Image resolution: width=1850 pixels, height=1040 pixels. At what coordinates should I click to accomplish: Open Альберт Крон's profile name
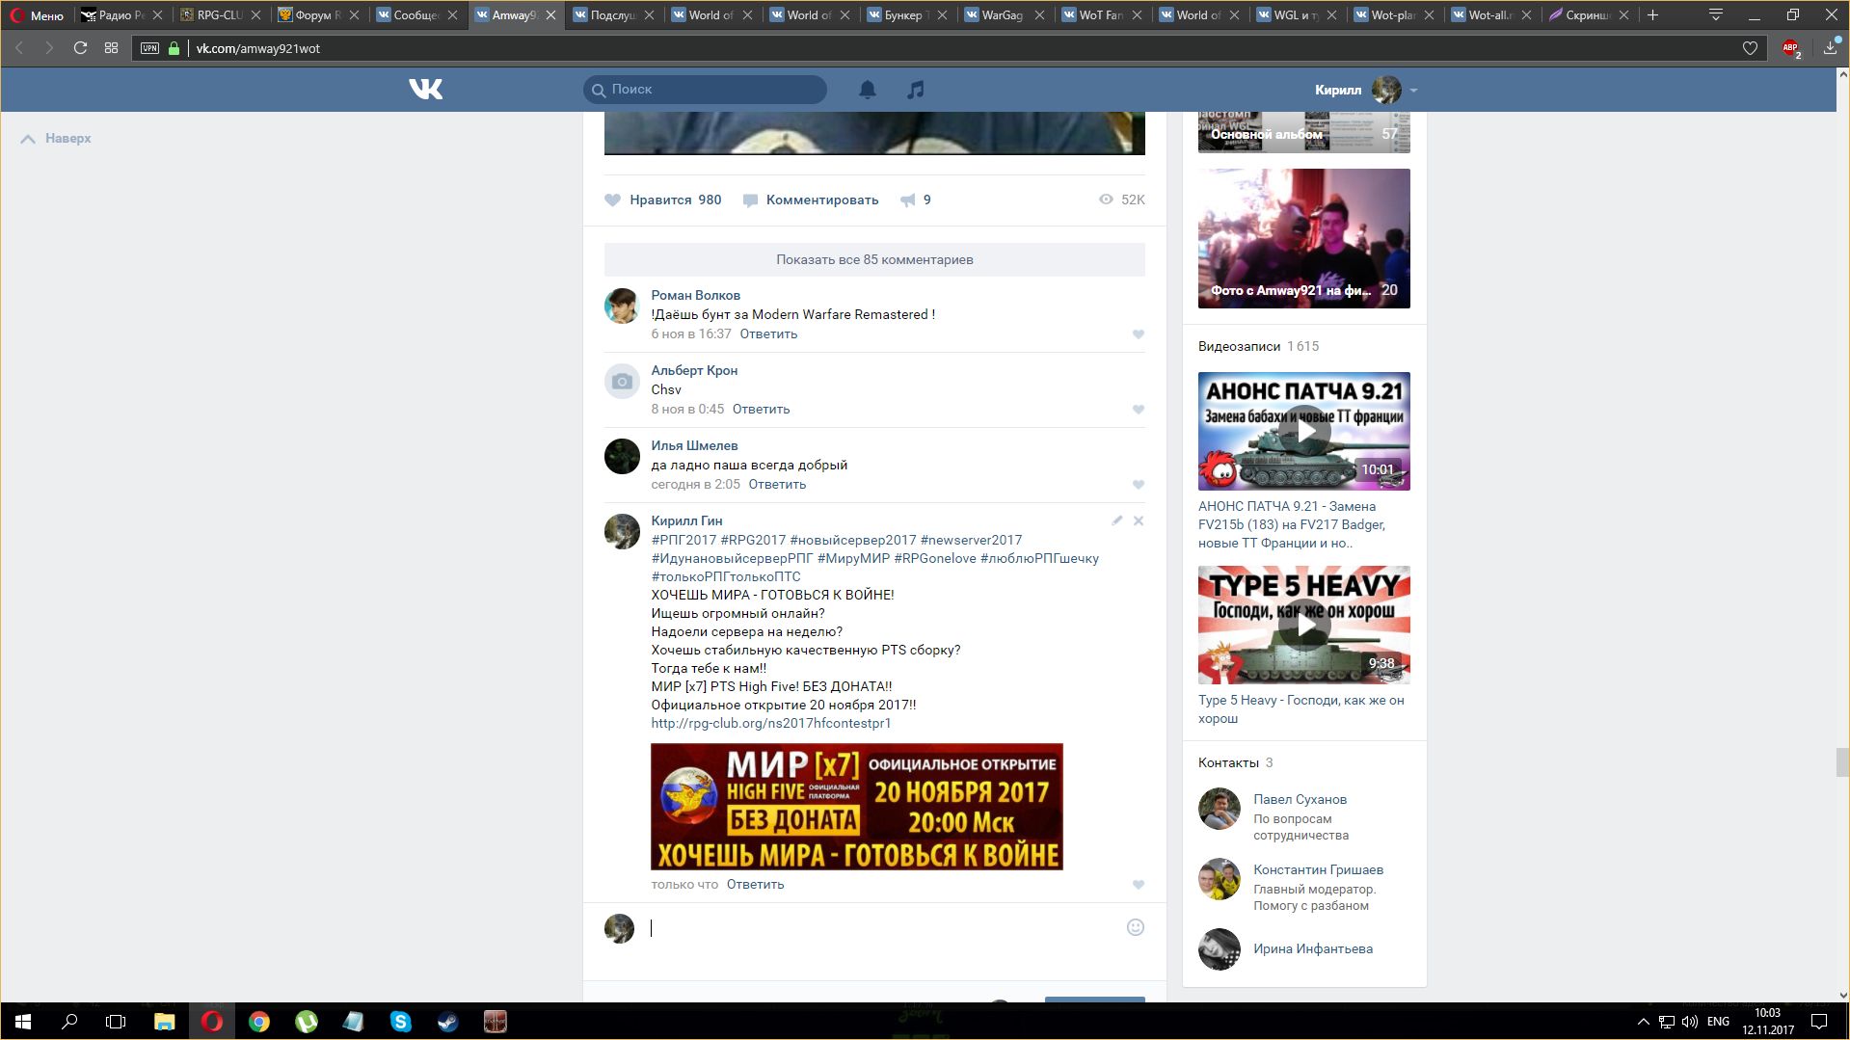point(694,371)
